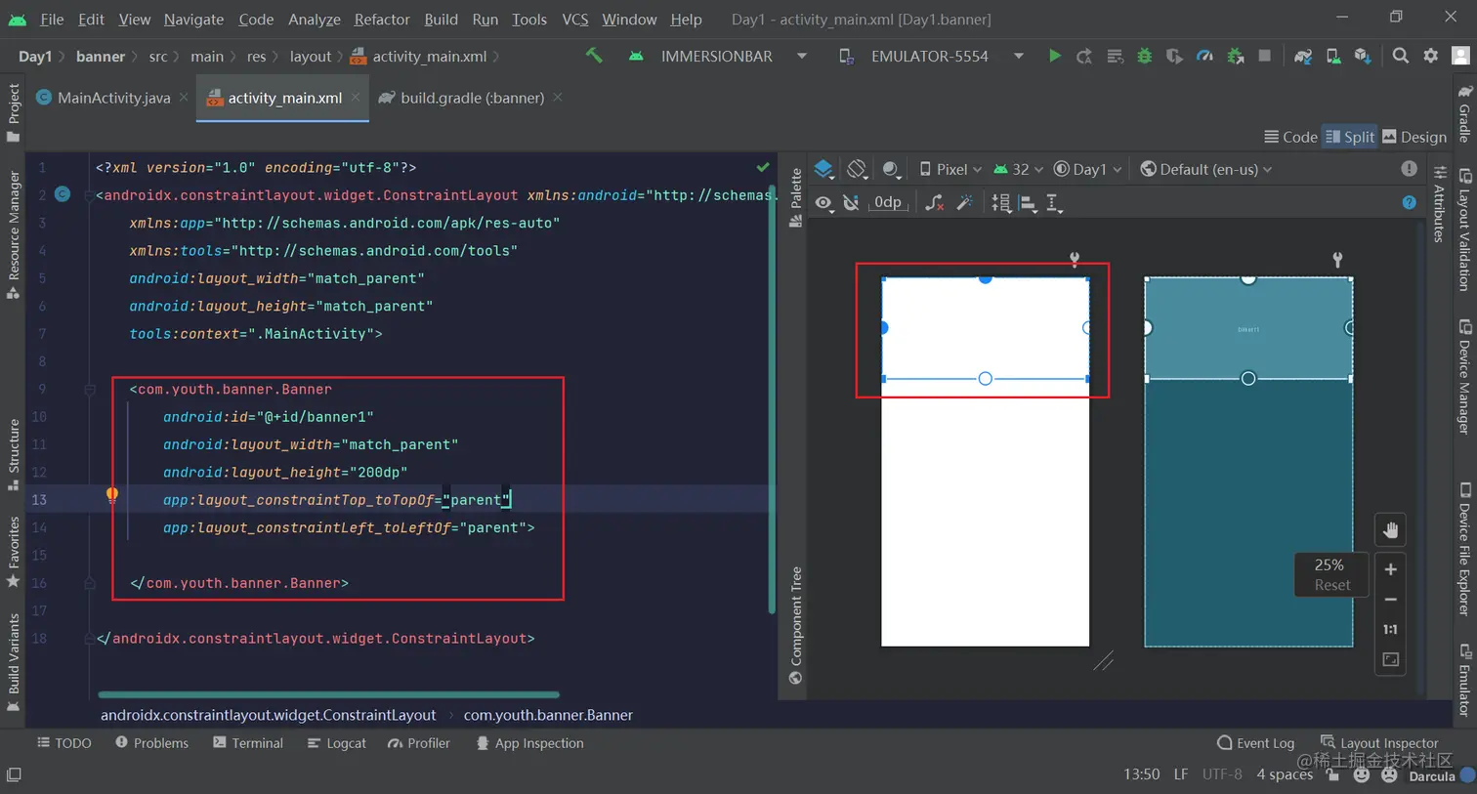1477x794 pixels.
Task: Open the Refactor menu
Action: pos(382,19)
